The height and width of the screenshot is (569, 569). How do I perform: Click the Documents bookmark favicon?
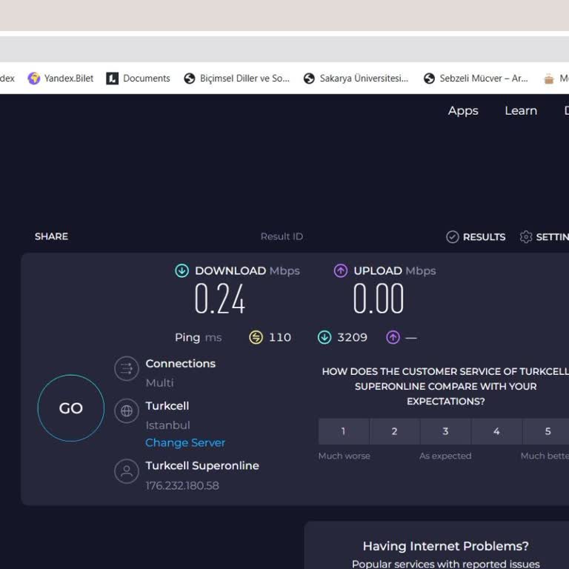[x=112, y=78]
